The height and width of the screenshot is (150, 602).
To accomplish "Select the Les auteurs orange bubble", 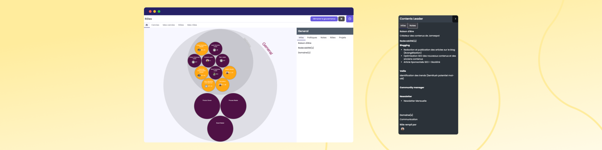I will pyautogui.click(x=222, y=85).
